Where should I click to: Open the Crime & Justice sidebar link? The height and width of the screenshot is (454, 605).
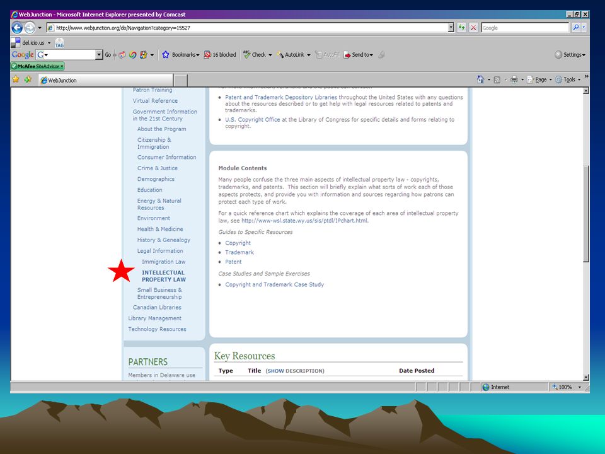[x=158, y=168]
